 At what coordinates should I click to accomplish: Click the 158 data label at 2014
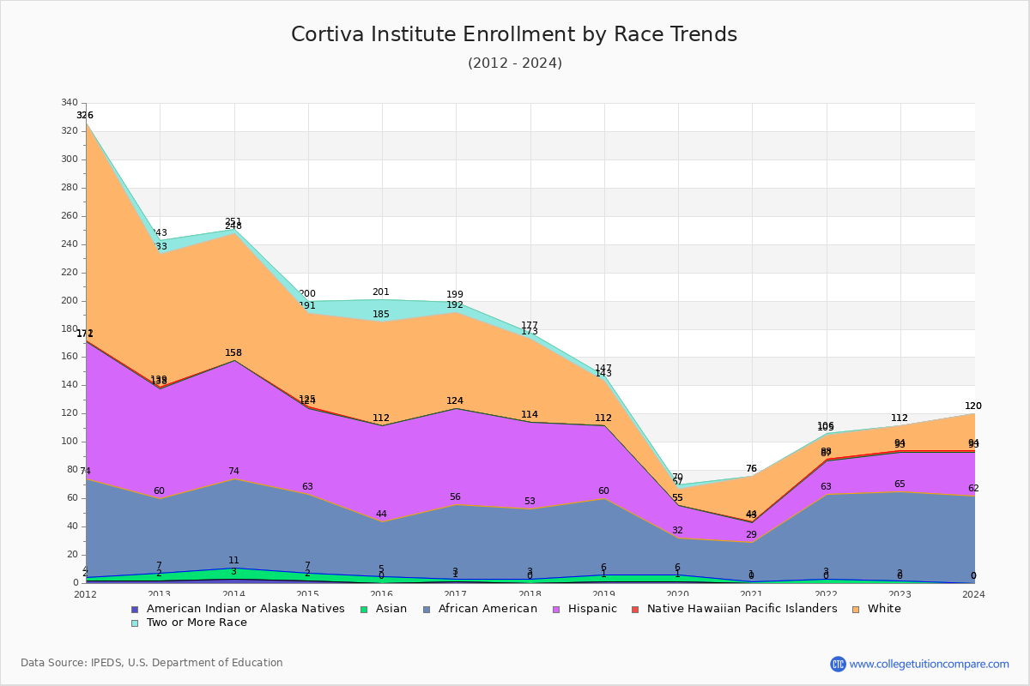tap(233, 353)
